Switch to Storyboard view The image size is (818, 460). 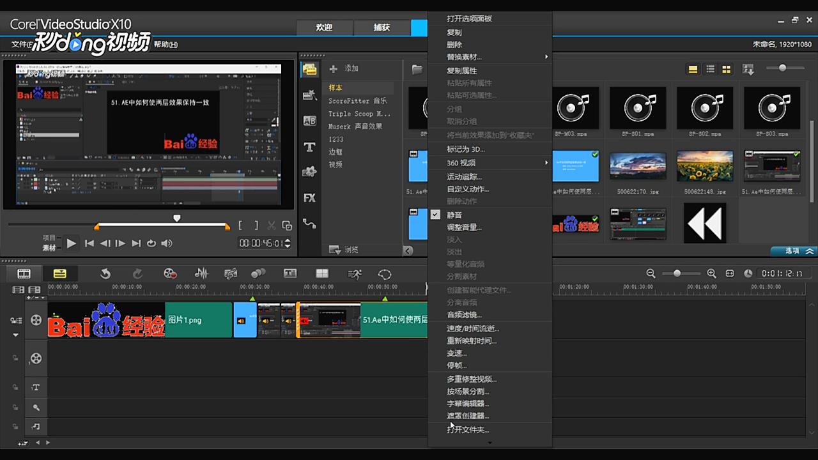tap(24, 273)
